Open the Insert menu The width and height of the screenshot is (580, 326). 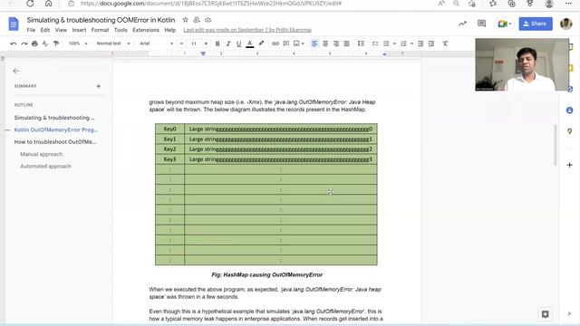click(79, 30)
